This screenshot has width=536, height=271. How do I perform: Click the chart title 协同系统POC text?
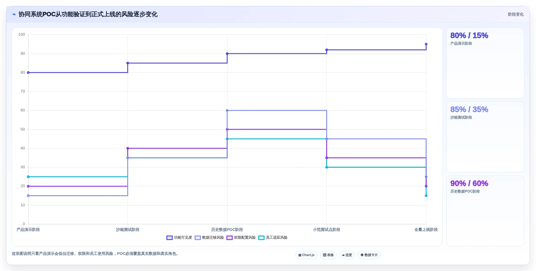[x=88, y=14]
